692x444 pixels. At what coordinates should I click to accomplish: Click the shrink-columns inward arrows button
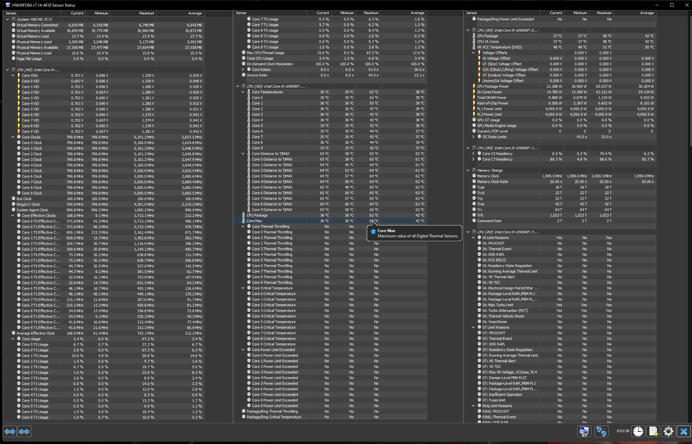(x=24, y=431)
